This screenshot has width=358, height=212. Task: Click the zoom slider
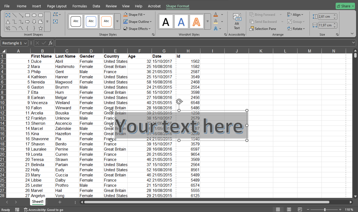click(x=324, y=210)
